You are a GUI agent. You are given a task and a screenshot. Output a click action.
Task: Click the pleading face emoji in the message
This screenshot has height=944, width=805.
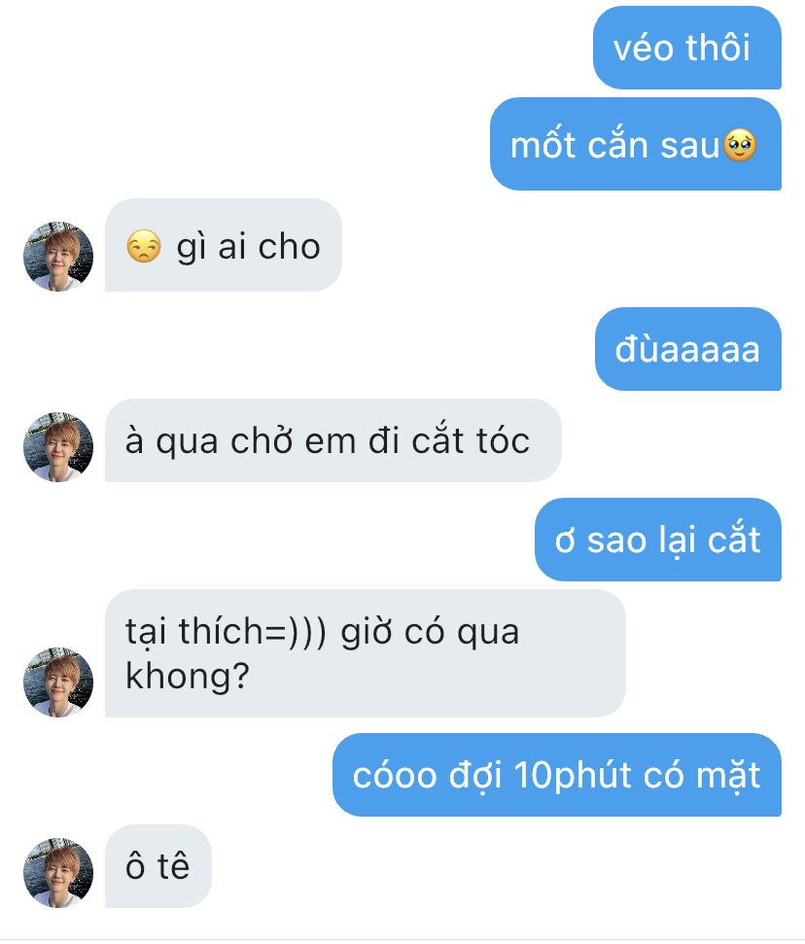click(x=739, y=146)
